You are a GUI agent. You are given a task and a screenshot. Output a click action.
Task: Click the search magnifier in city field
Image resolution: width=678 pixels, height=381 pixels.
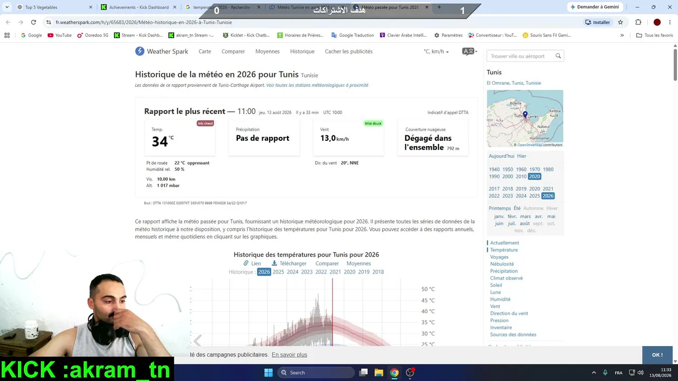coord(558,56)
